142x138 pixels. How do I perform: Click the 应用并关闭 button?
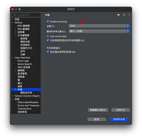click(119, 119)
